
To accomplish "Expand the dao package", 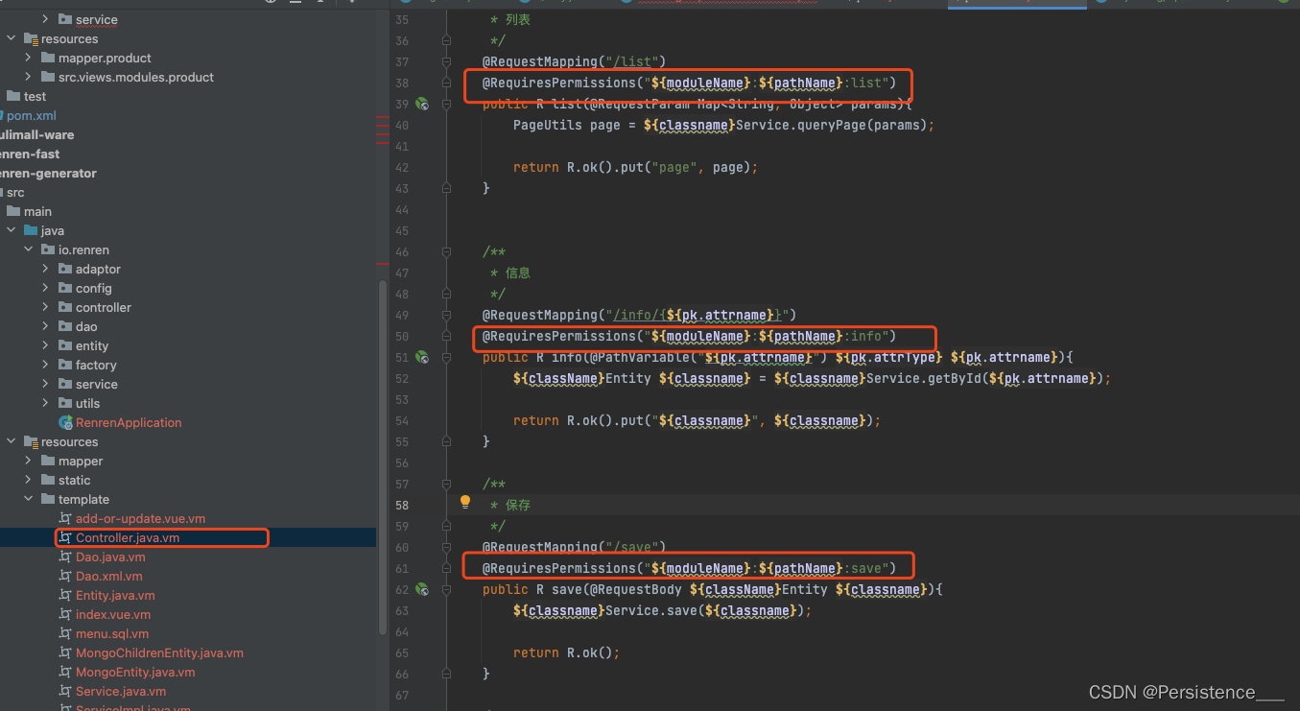I will [46, 326].
